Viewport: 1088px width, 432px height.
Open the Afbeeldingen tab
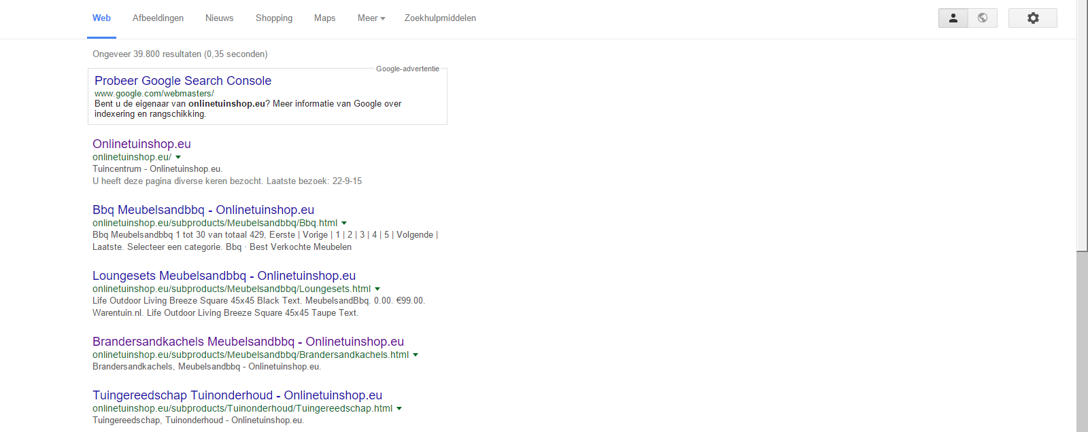click(x=158, y=18)
